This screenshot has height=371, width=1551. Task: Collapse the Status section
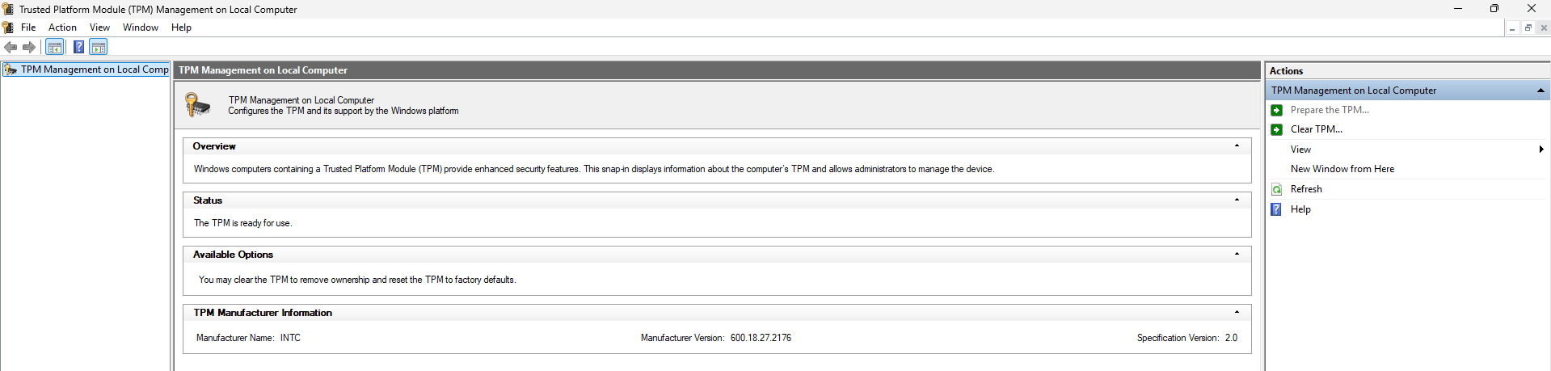coord(1237,200)
